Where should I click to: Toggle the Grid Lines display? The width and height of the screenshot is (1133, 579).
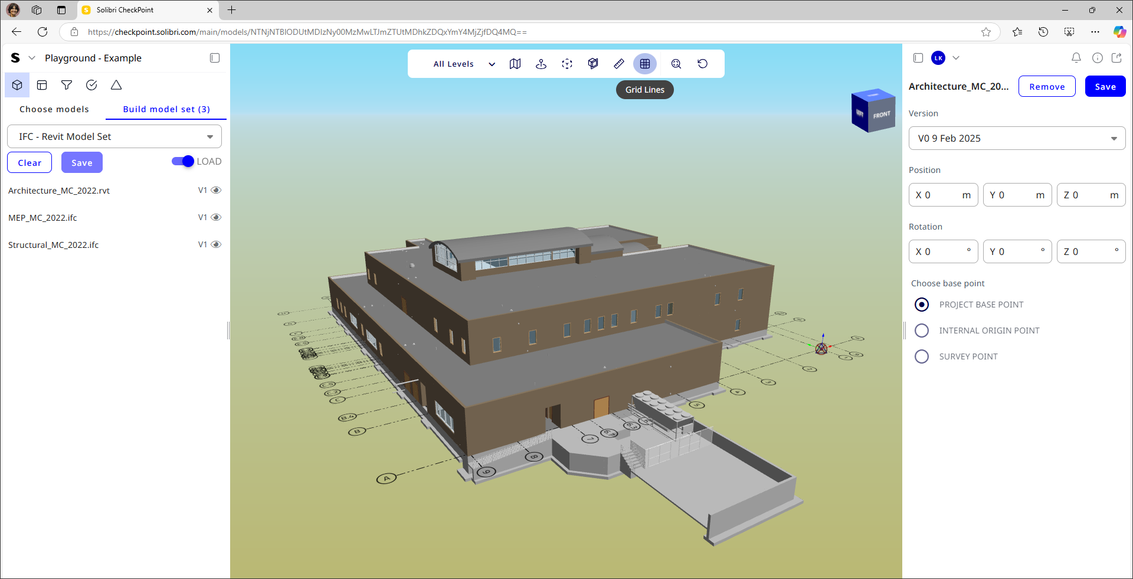pyautogui.click(x=645, y=64)
